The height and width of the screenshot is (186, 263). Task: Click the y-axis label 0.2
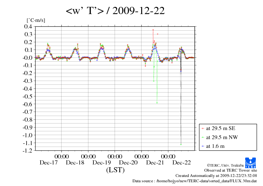point(28,42)
